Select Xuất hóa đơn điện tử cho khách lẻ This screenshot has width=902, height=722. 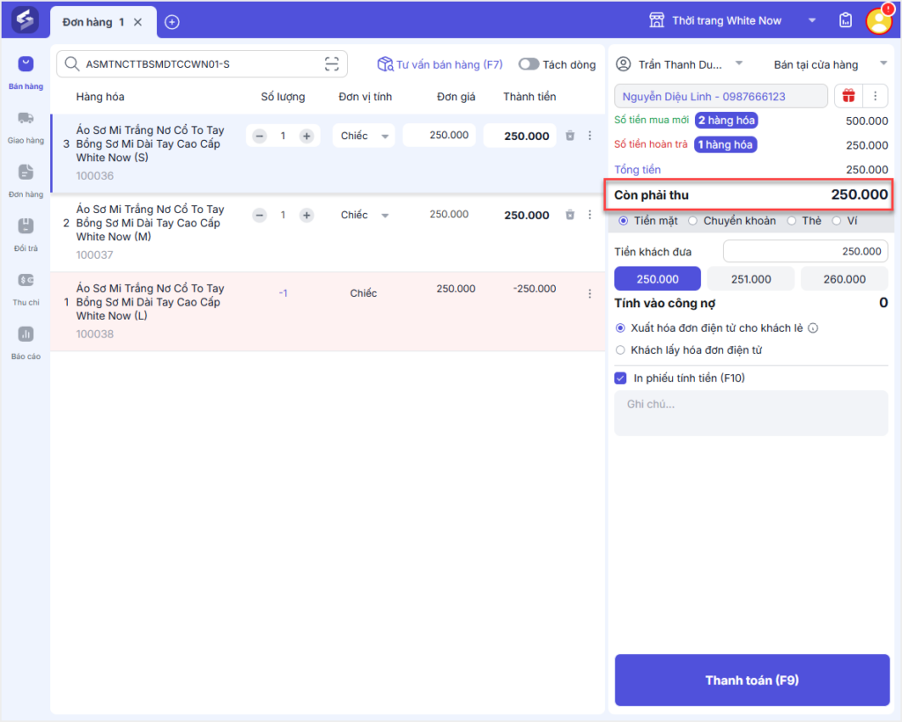(x=620, y=328)
